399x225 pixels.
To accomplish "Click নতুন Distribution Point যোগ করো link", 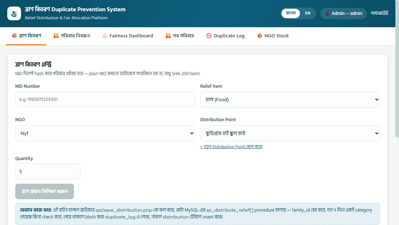I will 231,147.
